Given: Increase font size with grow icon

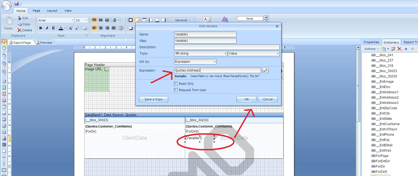Looking at the screenshot, I should (71, 28).
